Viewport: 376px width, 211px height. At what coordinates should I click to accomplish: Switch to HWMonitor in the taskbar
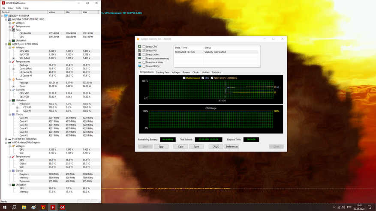pos(53,207)
